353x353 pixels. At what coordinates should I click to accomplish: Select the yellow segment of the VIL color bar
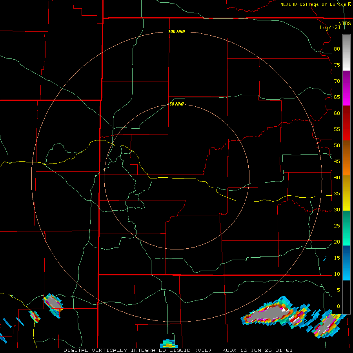pyautogui.click(x=346, y=193)
